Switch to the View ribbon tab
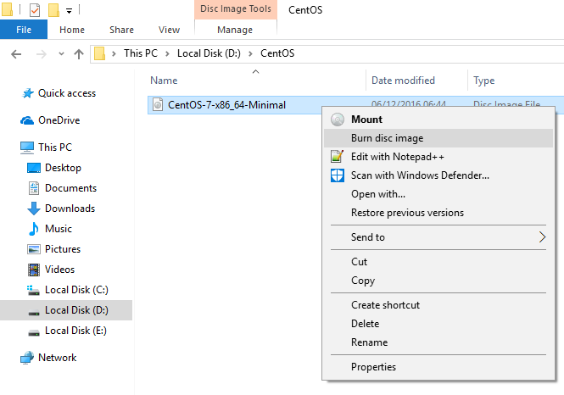Viewport: 564px width, 395px height. click(169, 30)
